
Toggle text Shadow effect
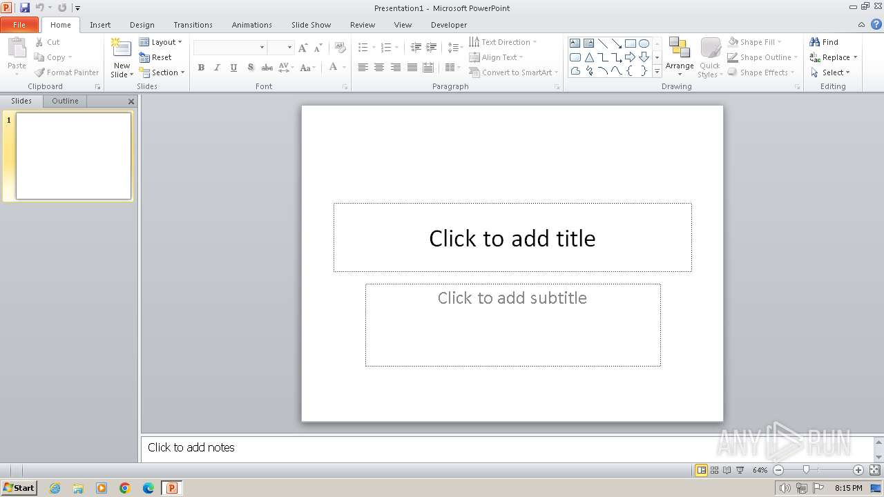pos(250,68)
